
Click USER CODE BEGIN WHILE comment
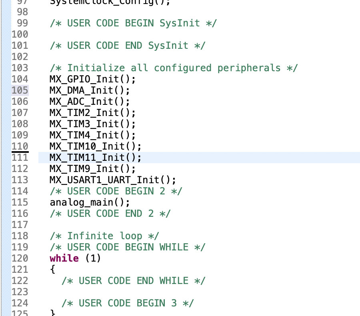(x=128, y=247)
